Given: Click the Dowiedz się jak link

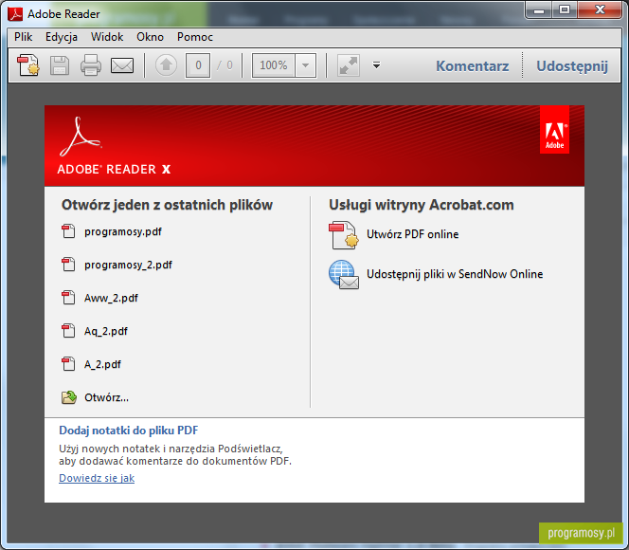Looking at the screenshot, I should click(97, 478).
